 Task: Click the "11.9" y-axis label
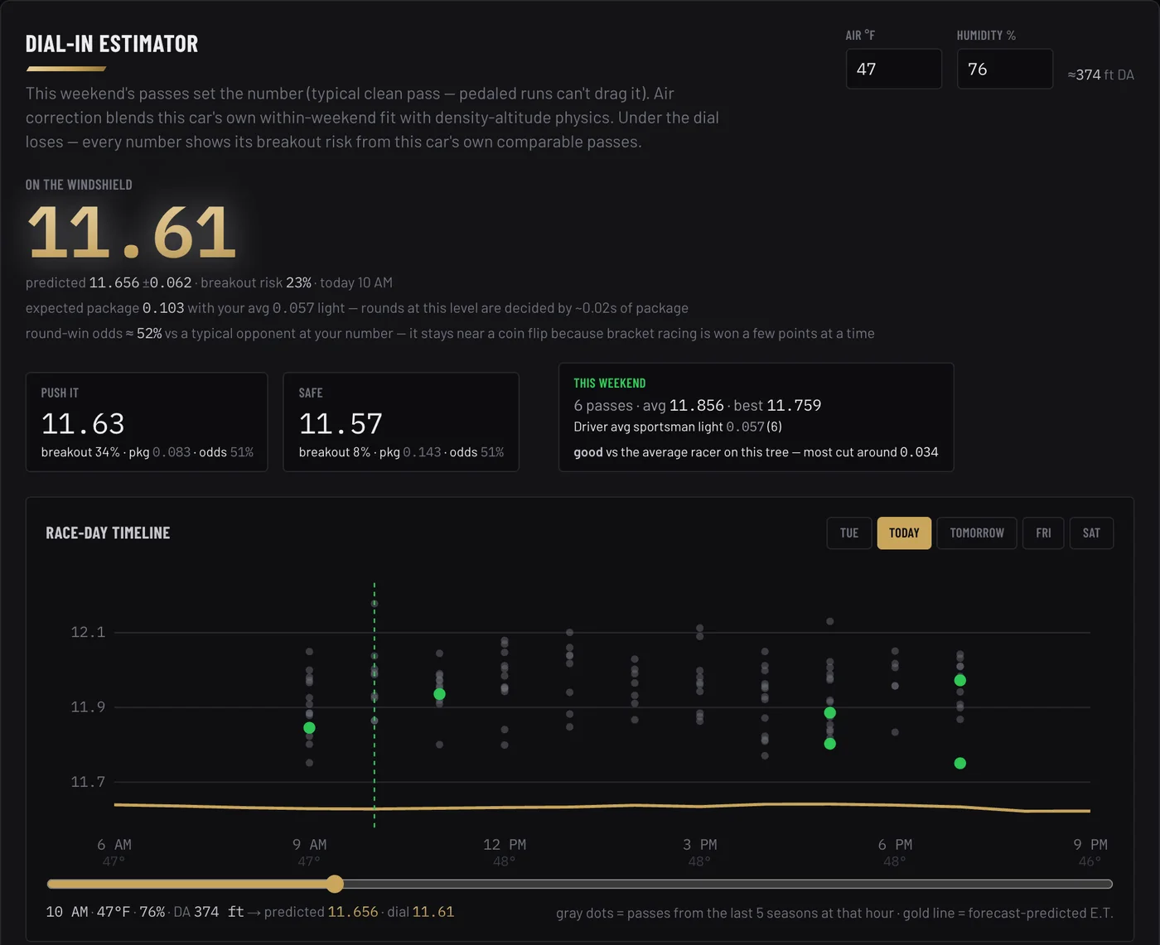pos(88,706)
